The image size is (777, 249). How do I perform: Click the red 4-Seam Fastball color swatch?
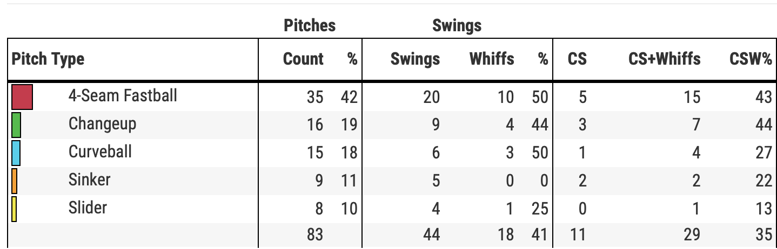23,97
